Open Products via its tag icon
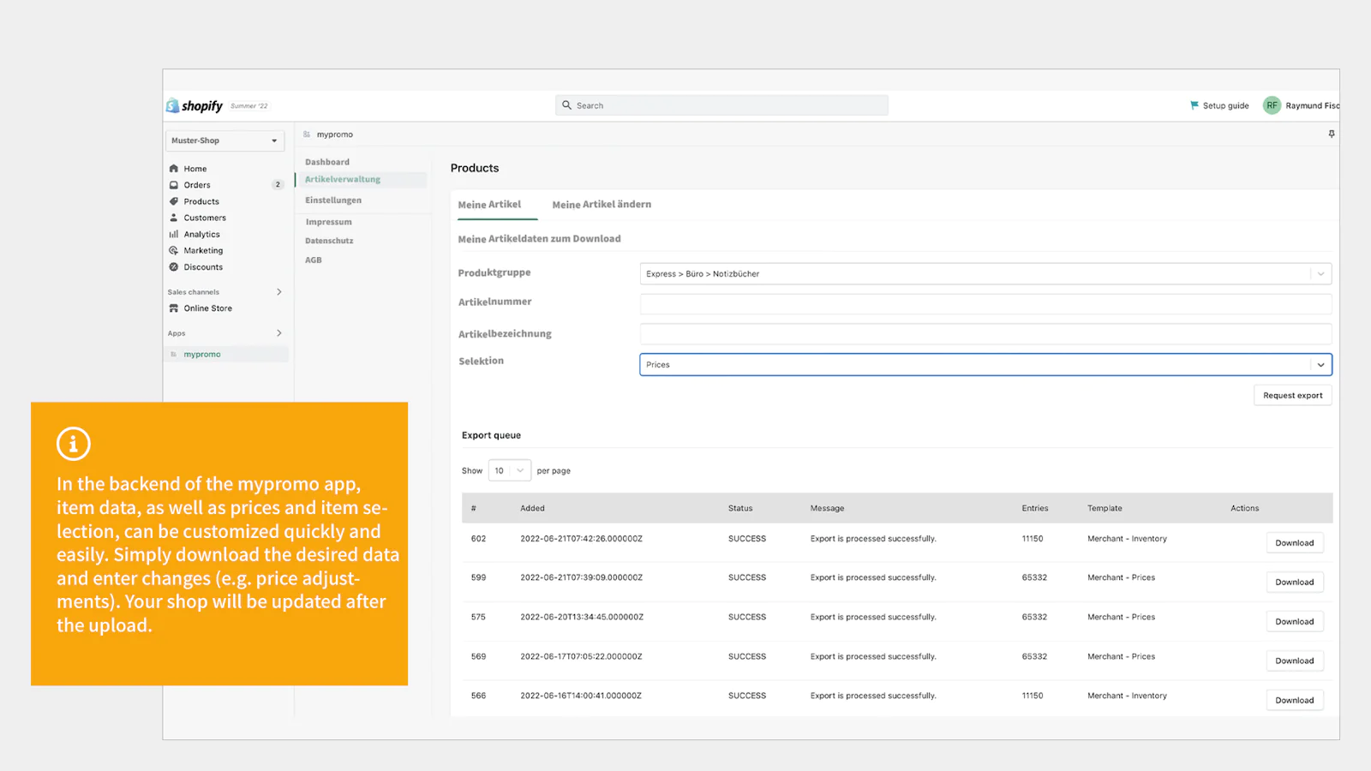This screenshot has height=771, width=1371. click(x=174, y=201)
